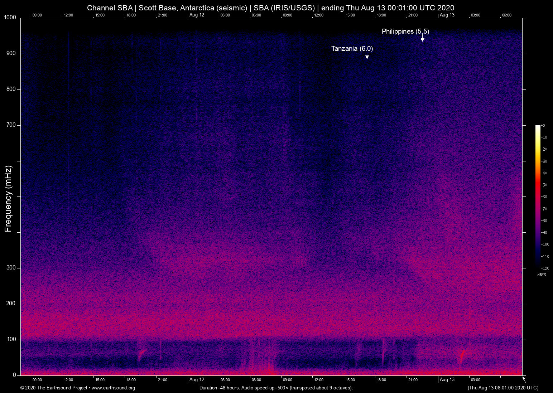
Task: Click the Earthsound Project copyright text
Action: click(x=54, y=388)
